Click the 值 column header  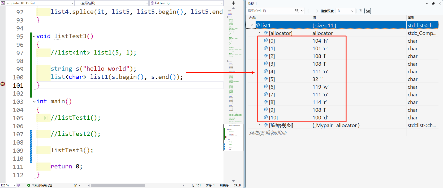[314, 18]
